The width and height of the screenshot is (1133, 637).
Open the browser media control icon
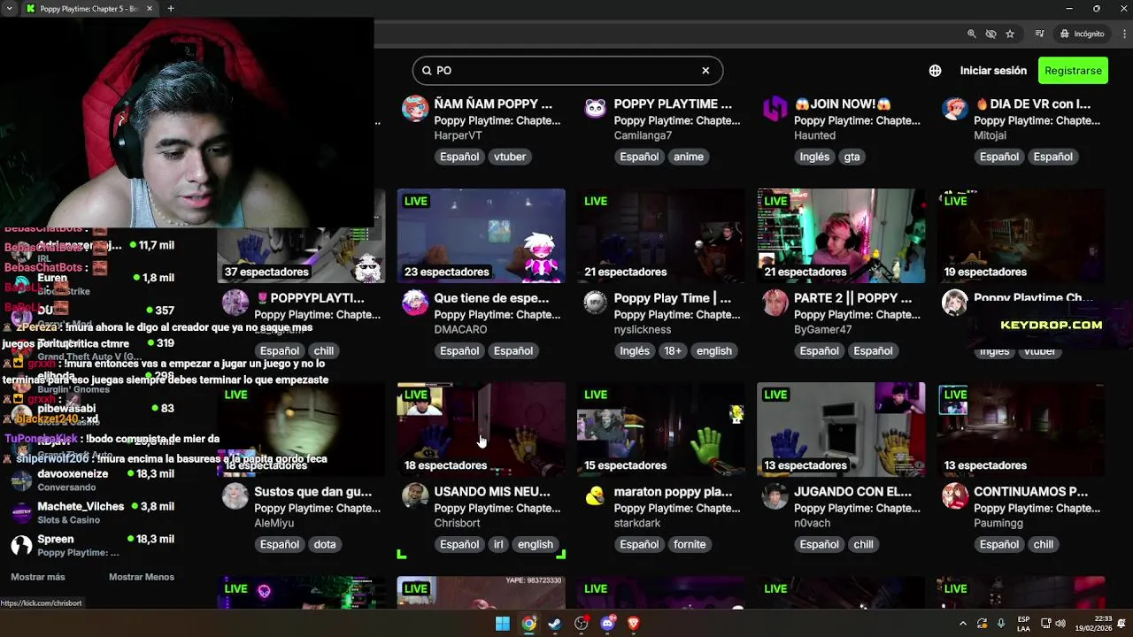[x=1042, y=34]
